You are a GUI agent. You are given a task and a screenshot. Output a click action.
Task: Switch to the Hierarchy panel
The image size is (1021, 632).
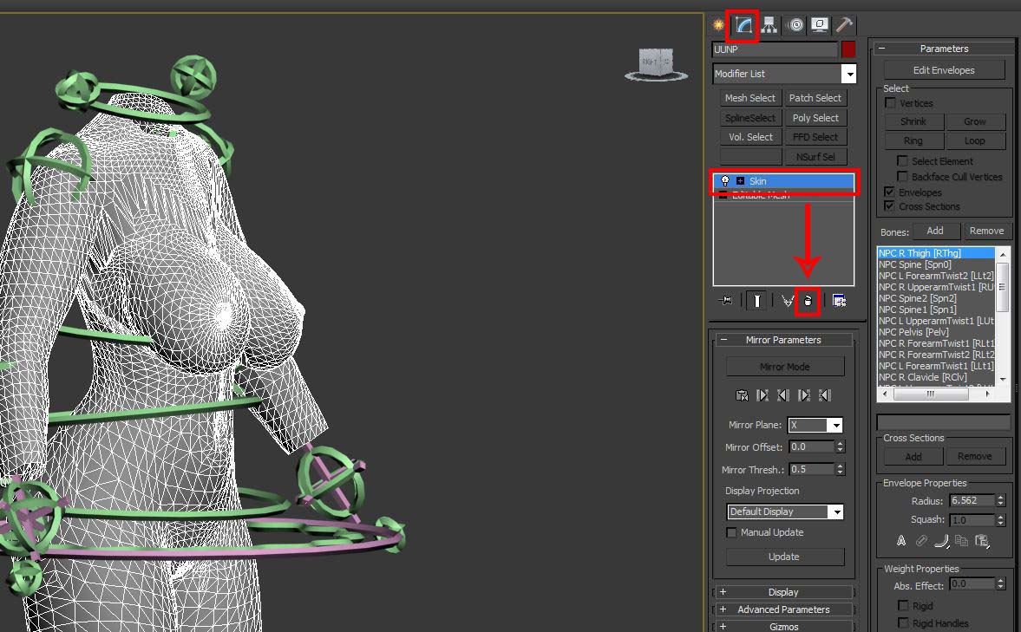pyautogui.click(x=769, y=25)
